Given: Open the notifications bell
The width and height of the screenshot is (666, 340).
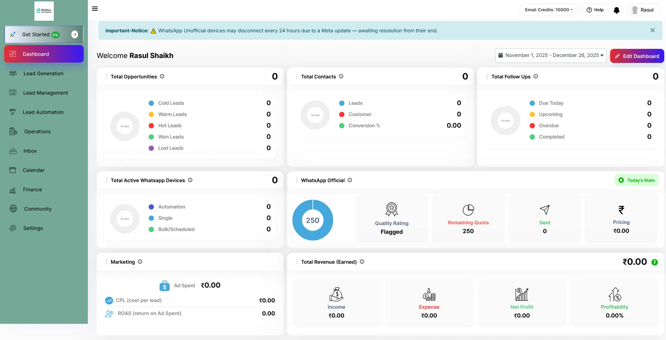Looking at the screenshot, I should click(616, 10).
